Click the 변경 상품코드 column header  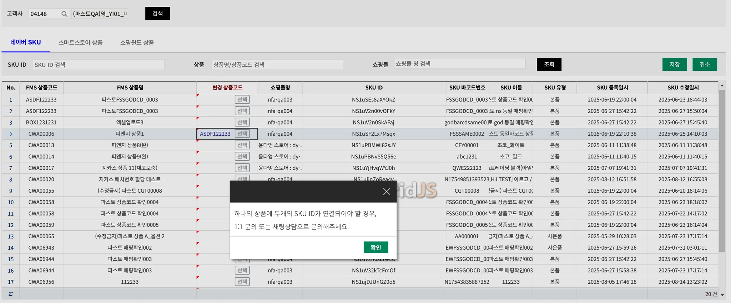tap(227, 88)
